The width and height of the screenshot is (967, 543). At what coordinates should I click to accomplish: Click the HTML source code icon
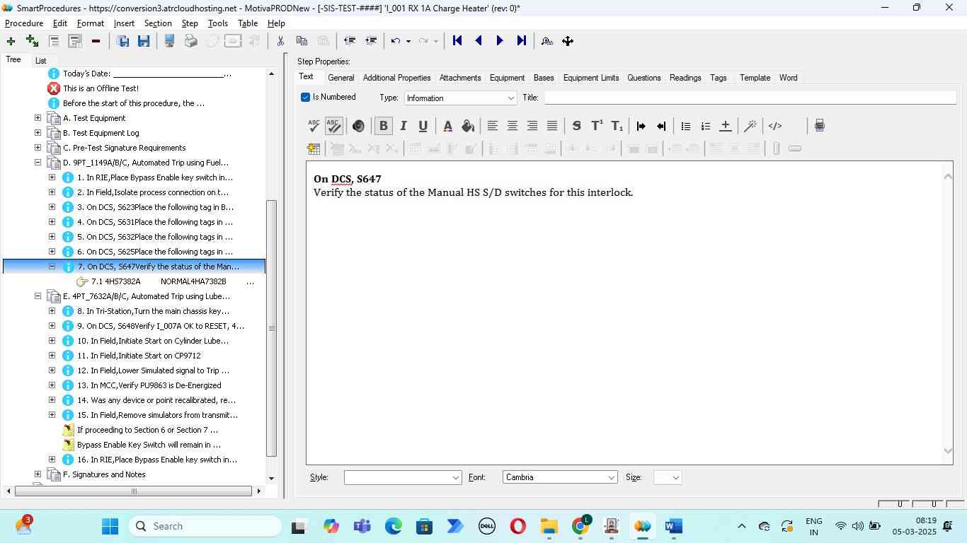click(775, 126)
